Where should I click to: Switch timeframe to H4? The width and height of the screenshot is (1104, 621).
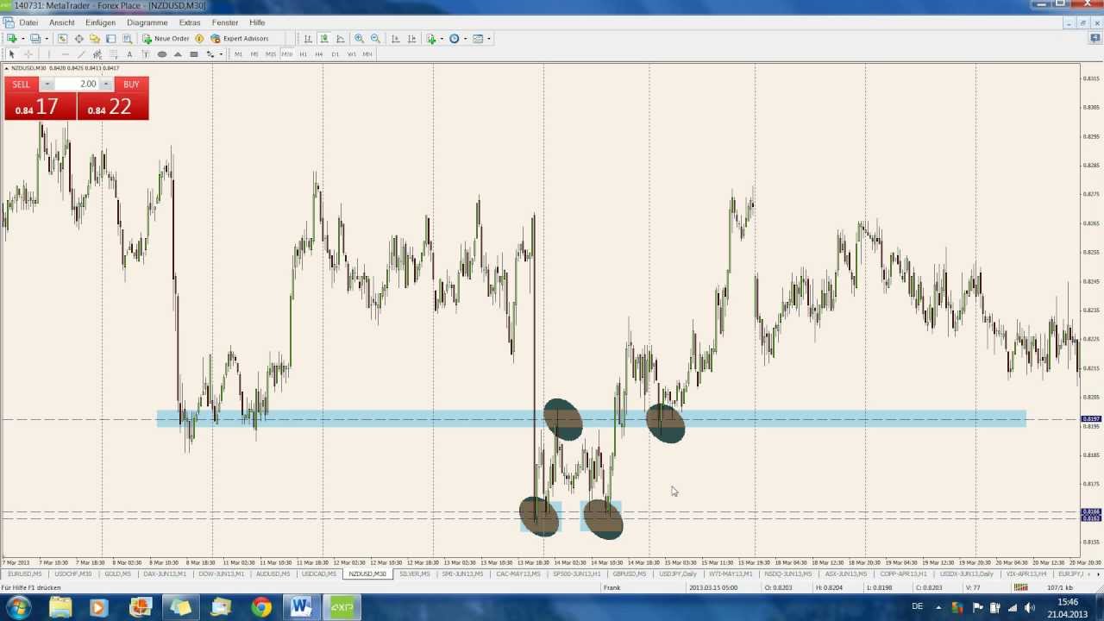[x=319, y=54]
